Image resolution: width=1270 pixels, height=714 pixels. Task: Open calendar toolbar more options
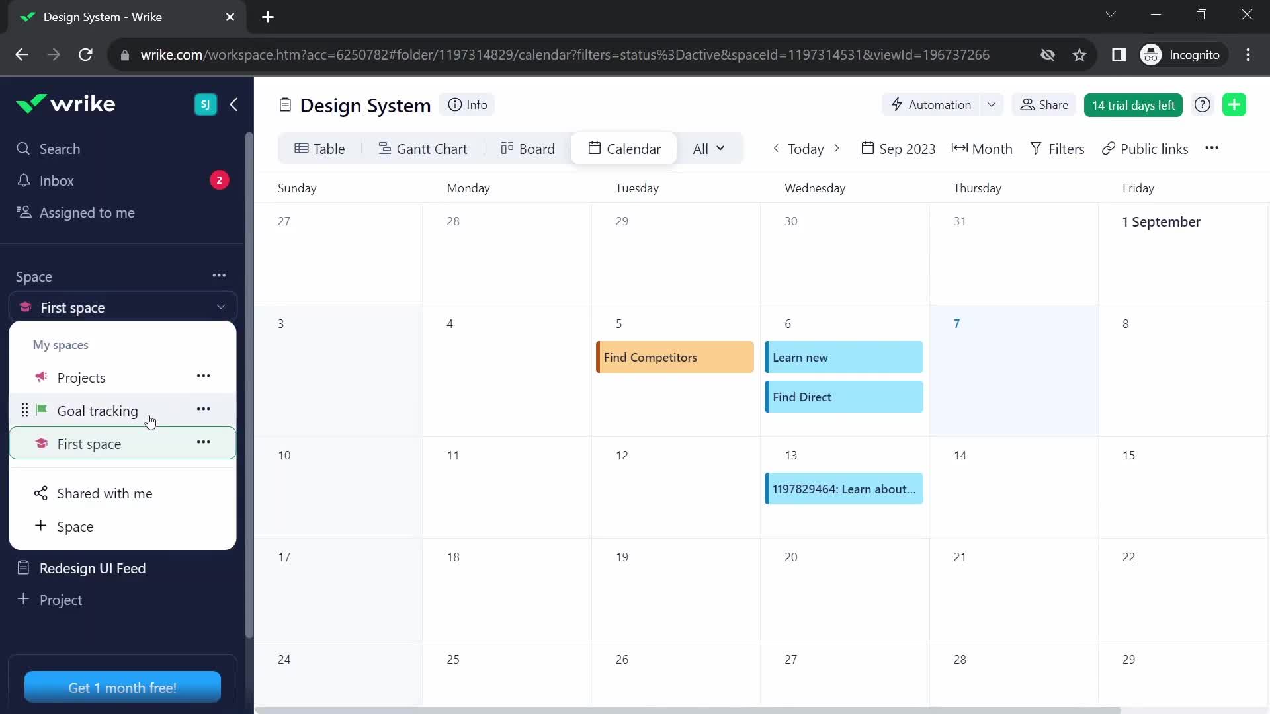1212,148
